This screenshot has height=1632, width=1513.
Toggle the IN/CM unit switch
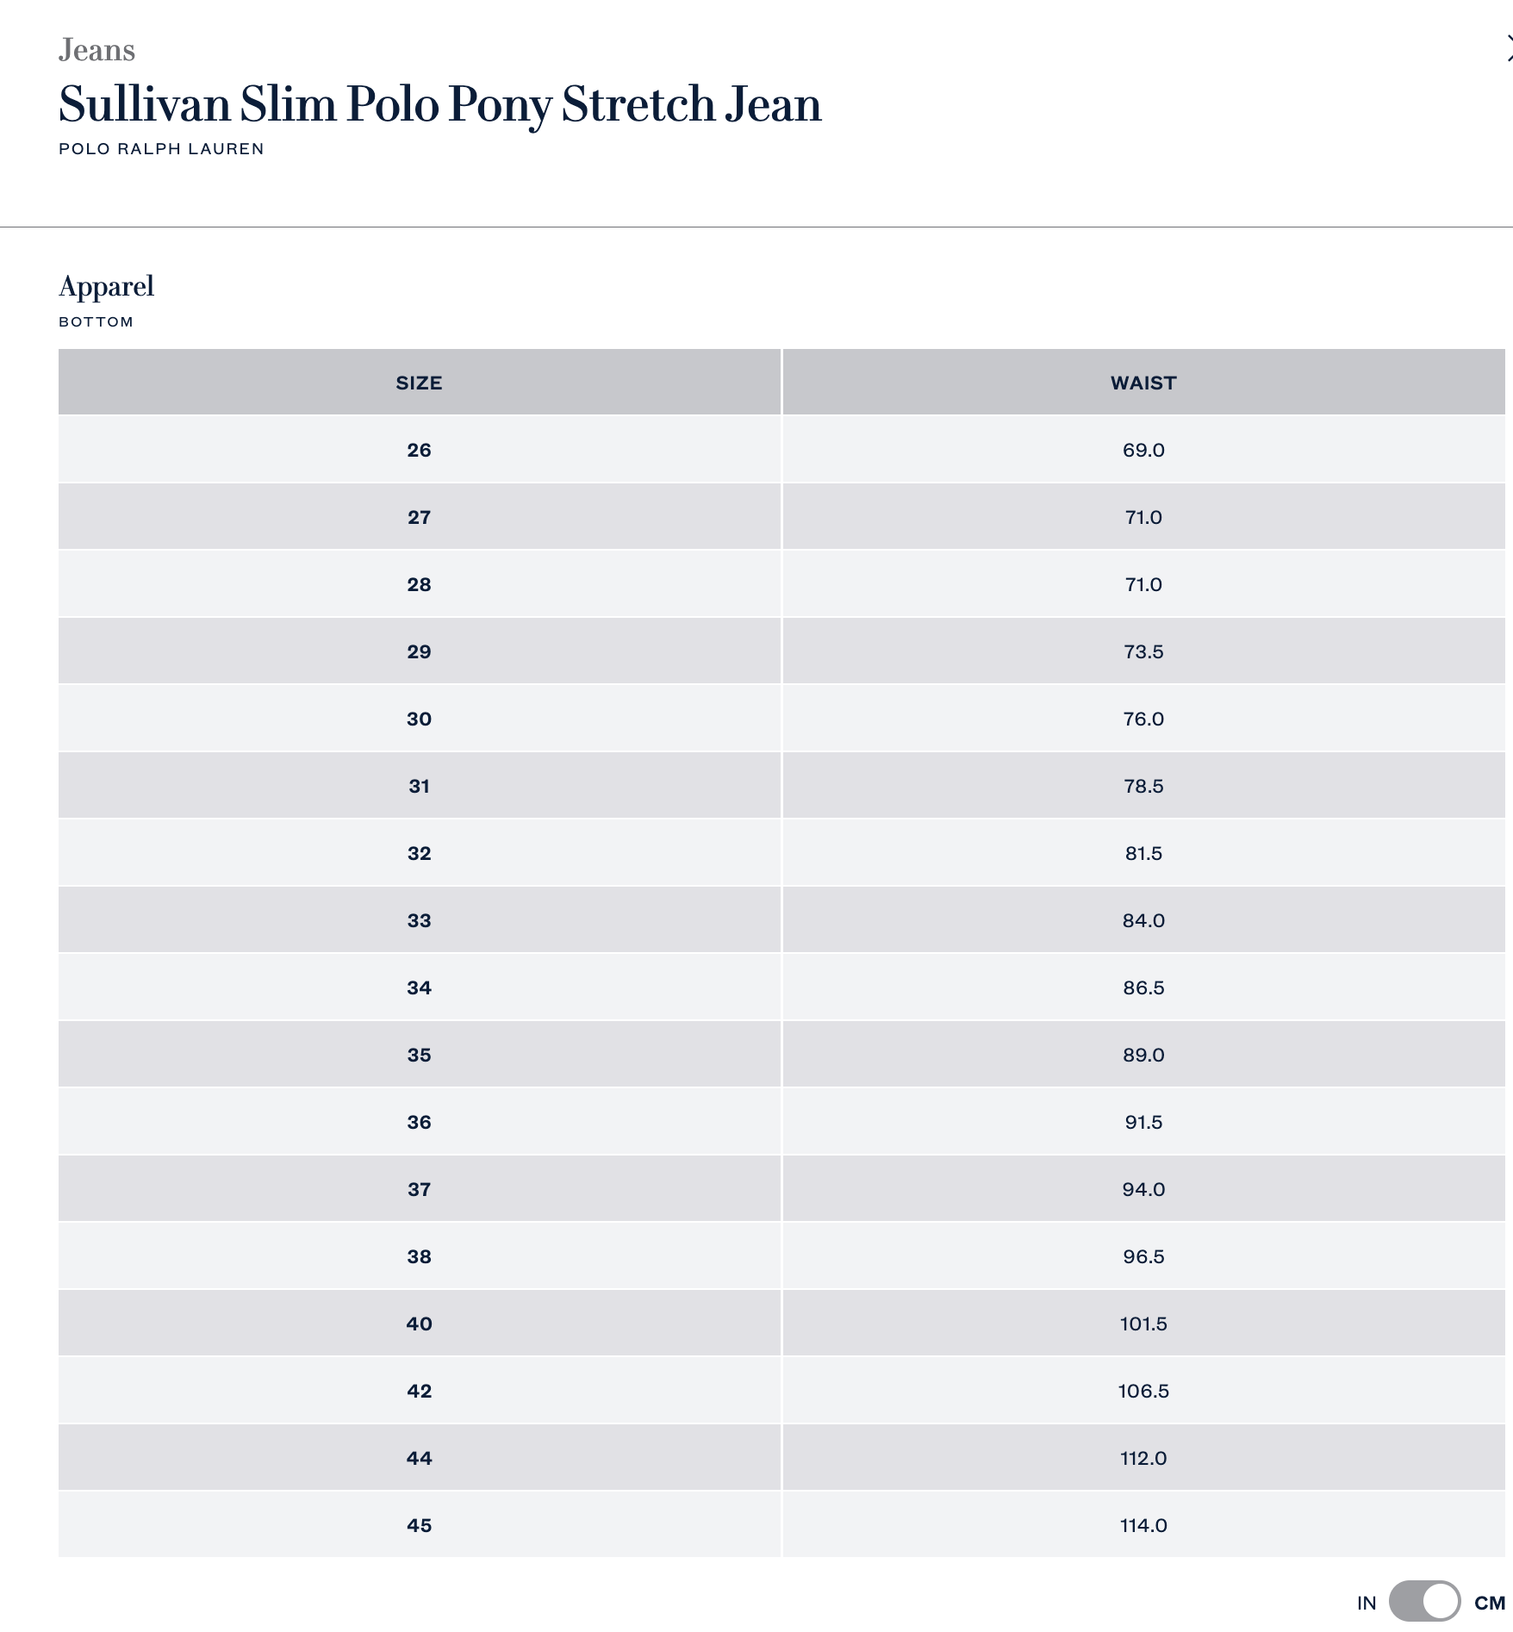point(1424,1602)
